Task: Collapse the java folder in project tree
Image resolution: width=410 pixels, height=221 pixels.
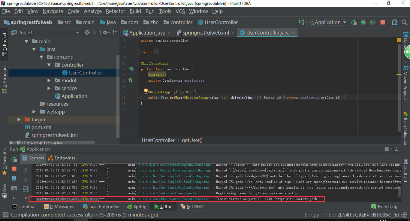Action: pyautogui.click(x=34, y=49)
